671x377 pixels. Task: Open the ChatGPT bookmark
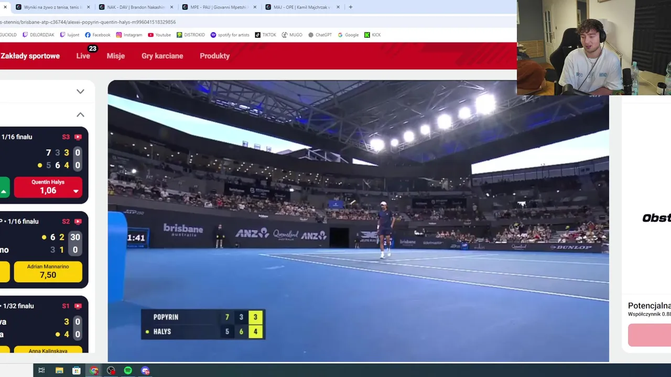320,35
